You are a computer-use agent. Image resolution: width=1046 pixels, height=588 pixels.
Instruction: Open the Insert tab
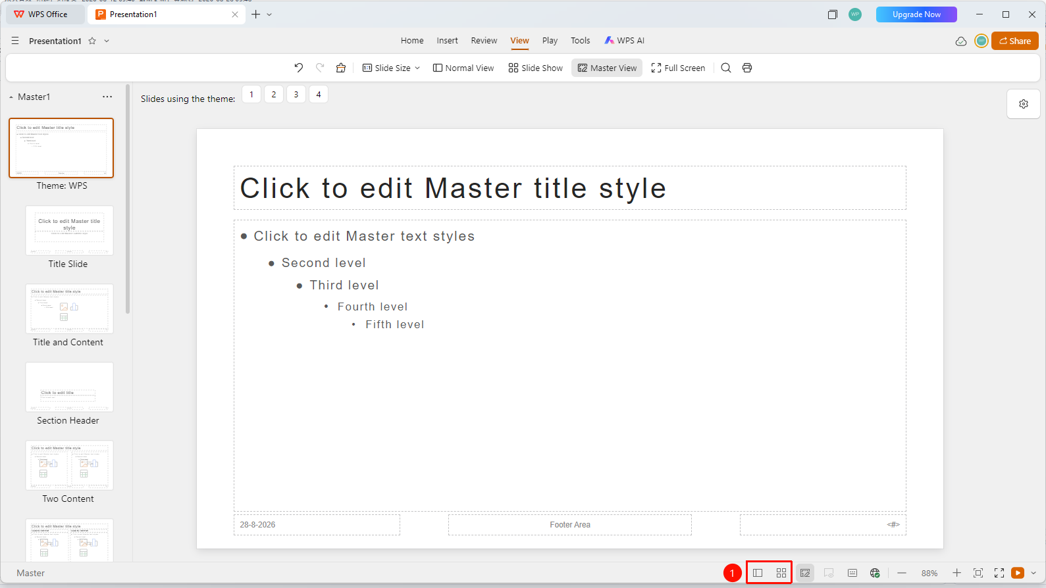447,41
